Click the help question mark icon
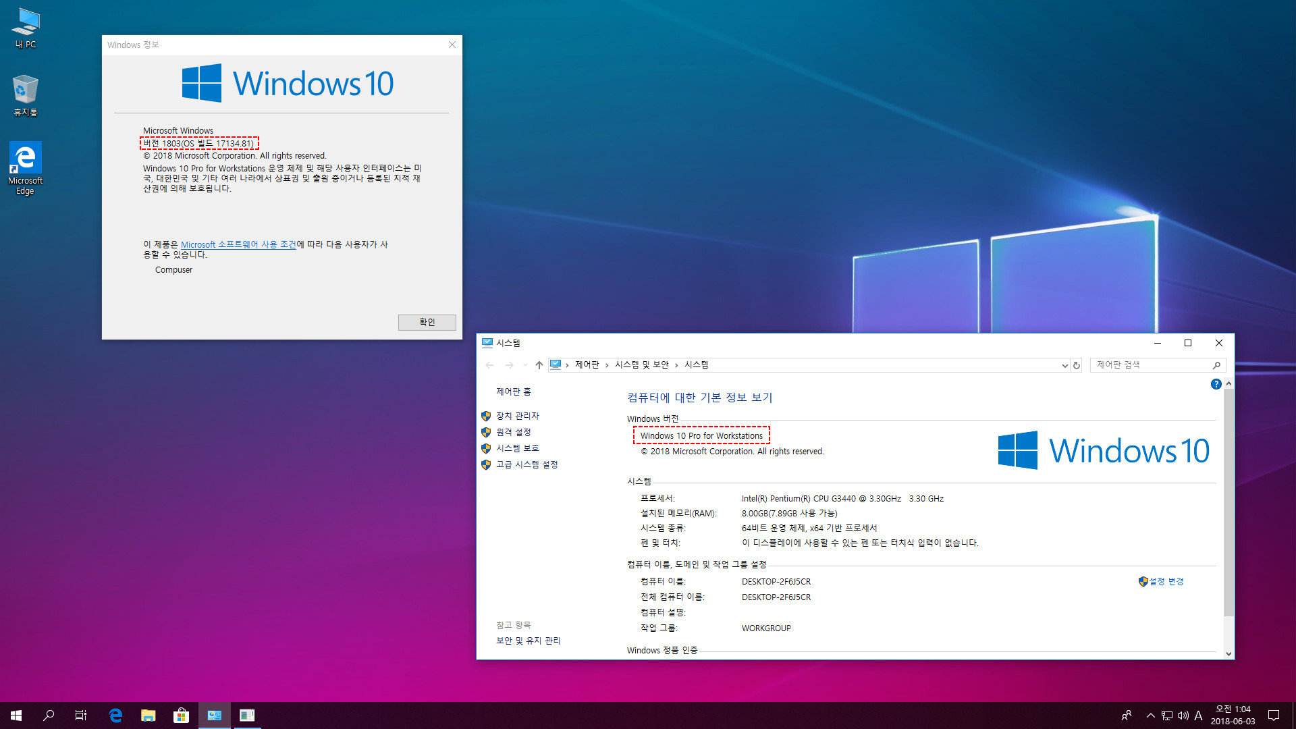The height and width of the screenshot is (729, 1296). (1216, 384)
